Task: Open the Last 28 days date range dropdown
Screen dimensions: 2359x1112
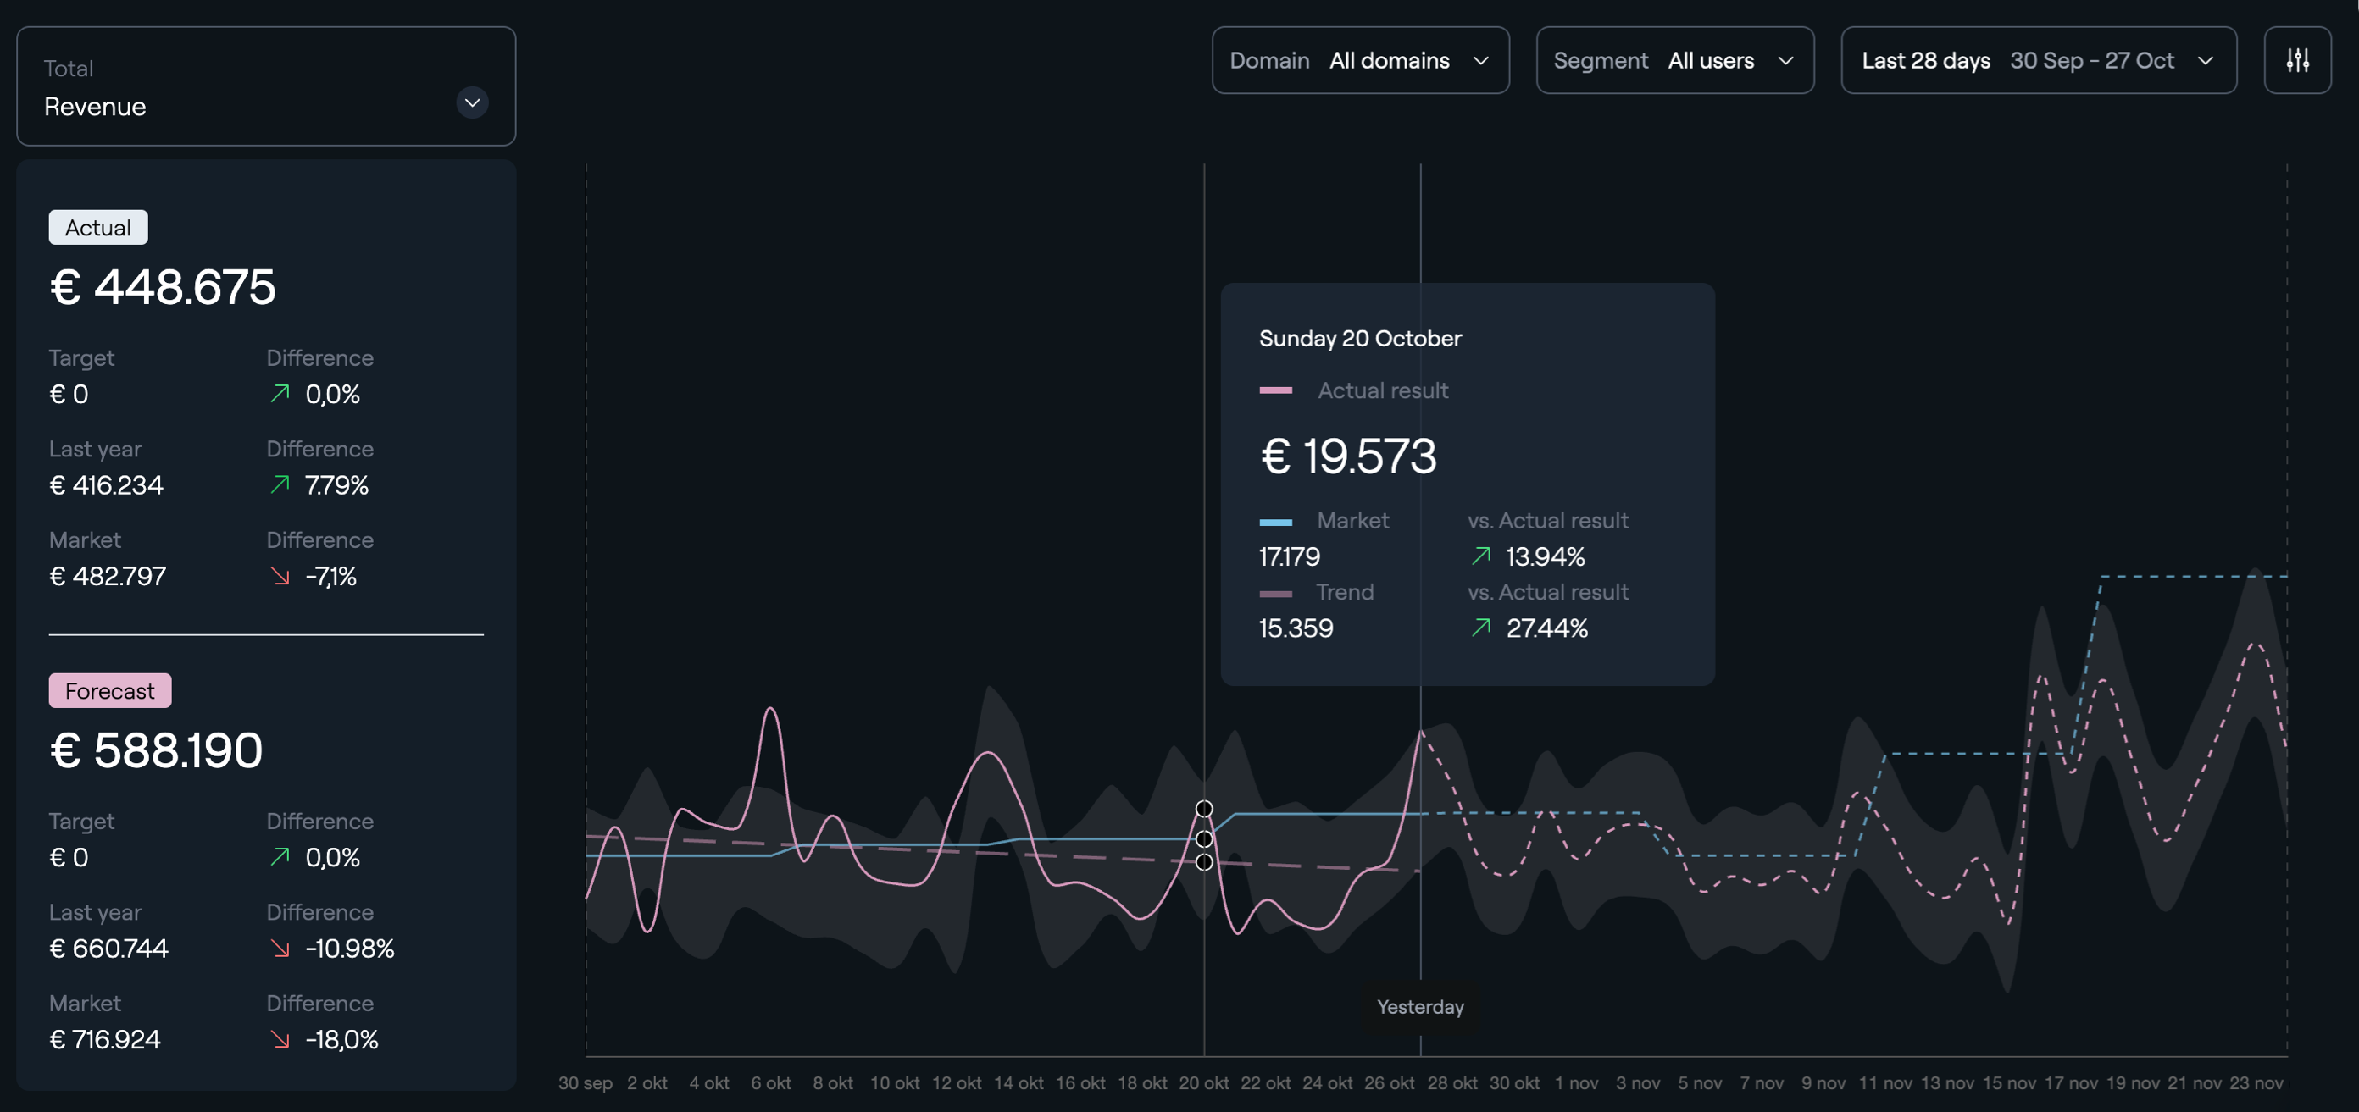Action: [x=2039, y=60]
